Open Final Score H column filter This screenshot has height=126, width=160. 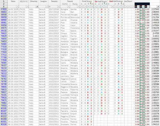82,7
